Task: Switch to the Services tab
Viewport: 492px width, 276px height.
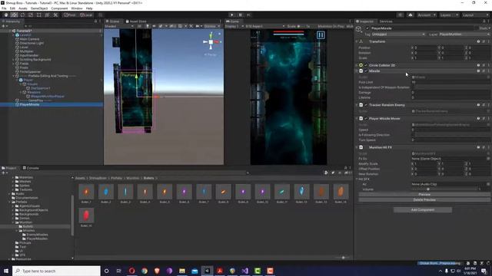Action: pos(386,21)
